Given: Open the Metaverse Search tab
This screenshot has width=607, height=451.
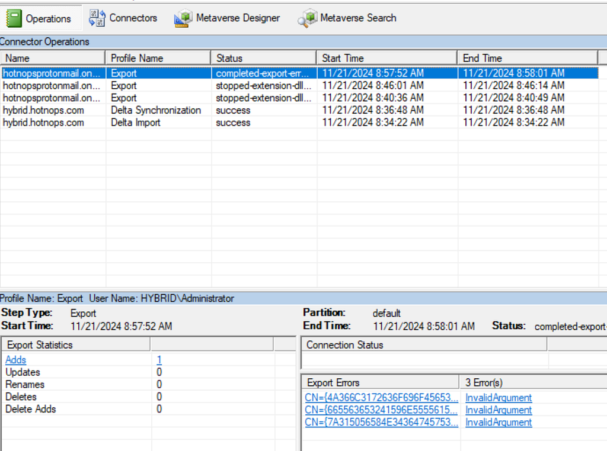Looking at the screenshot, I should 357,18.
